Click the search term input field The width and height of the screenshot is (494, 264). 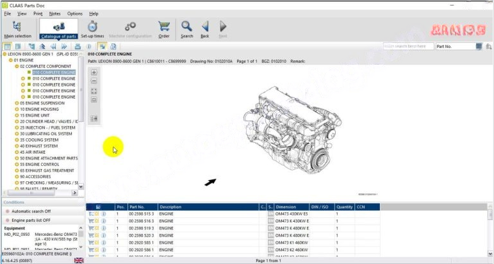408,47
